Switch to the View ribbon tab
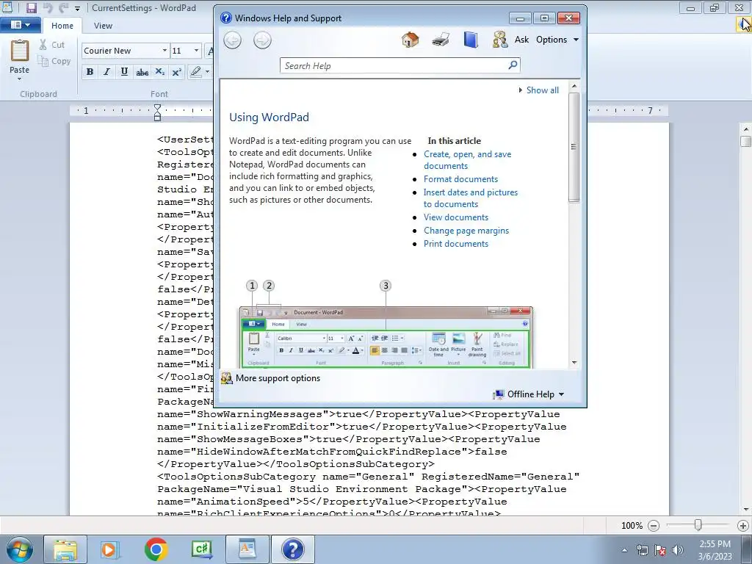The width and height of the screenshot is (752, 564). pos(103,26)
